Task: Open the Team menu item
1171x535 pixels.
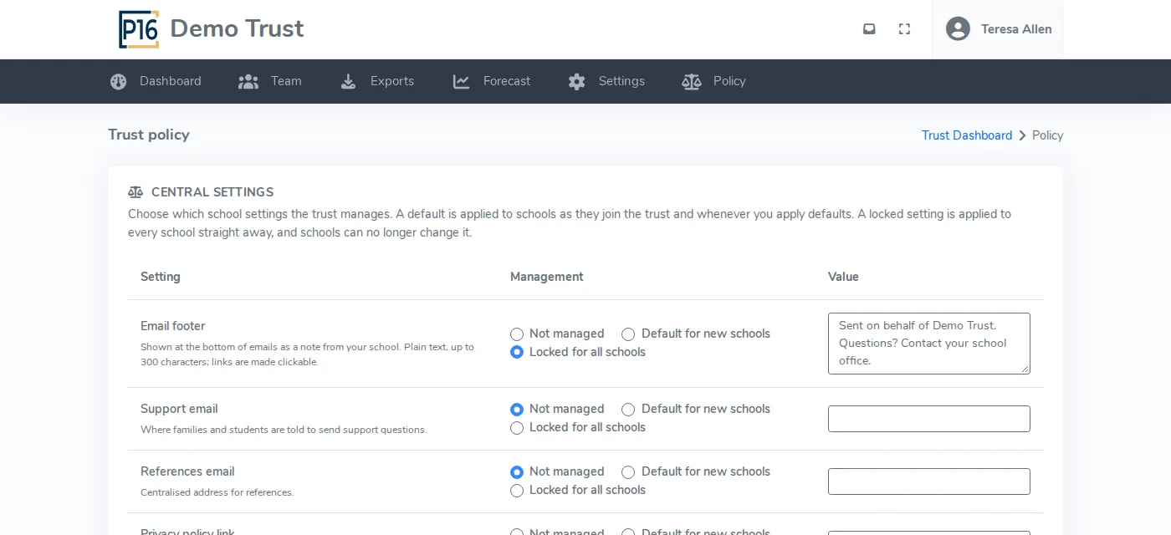Action: click(x=269, y=81)
